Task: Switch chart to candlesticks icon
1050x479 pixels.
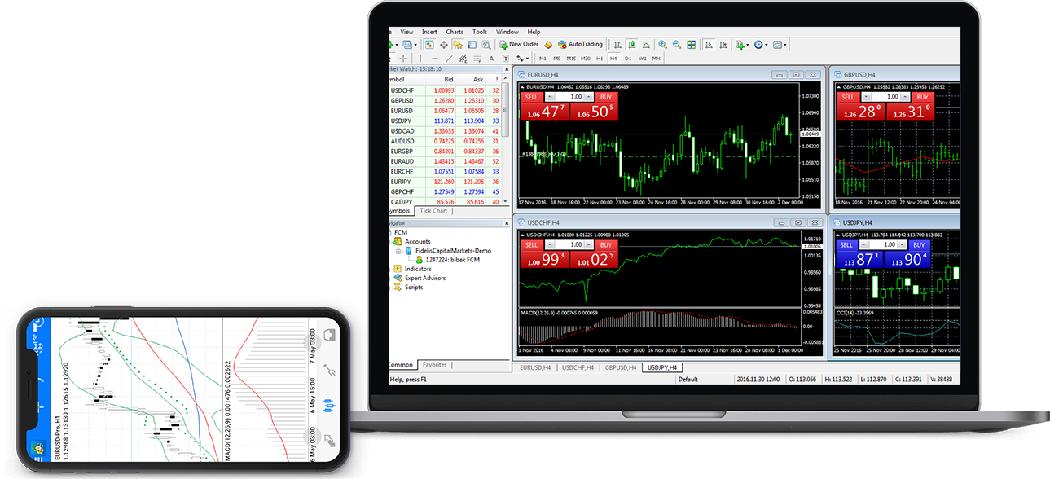Action: tap(631, 45)
